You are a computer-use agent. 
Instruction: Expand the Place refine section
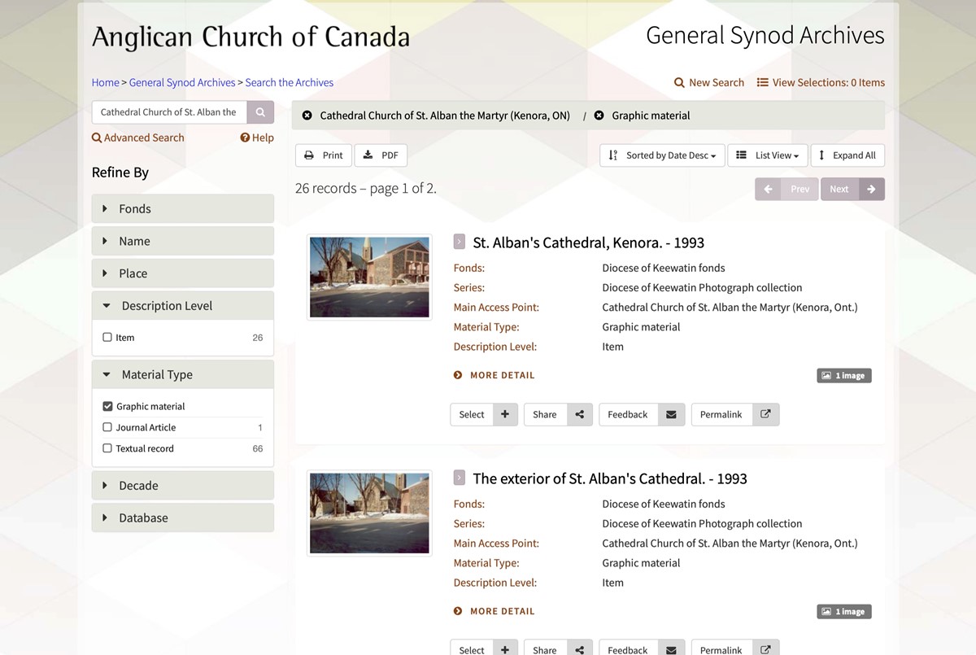point(183,273)
